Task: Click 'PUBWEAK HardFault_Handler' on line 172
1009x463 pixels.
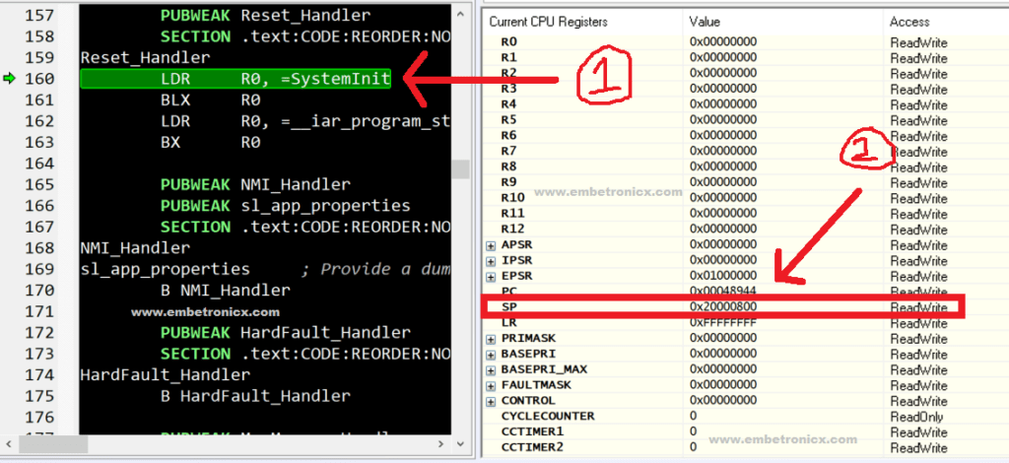Action: [286, 332]
